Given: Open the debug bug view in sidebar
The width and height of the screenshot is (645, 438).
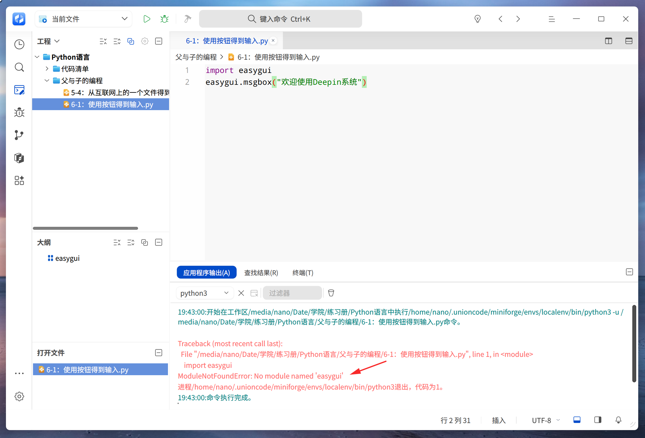Looking at the screenshot, I should (19, 112).
